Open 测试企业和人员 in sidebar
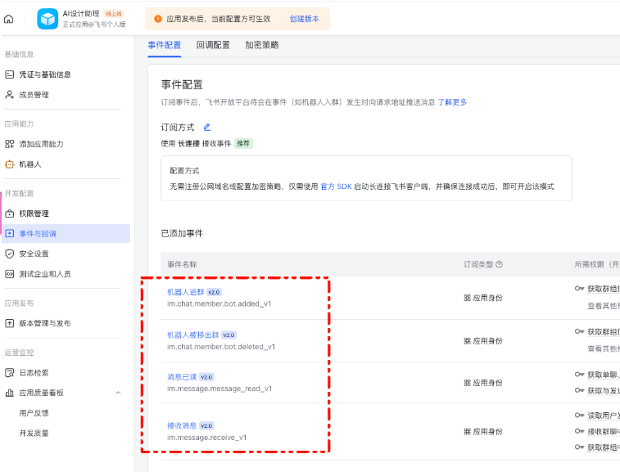This screenshot has width=620, height=472. (45, 274)
